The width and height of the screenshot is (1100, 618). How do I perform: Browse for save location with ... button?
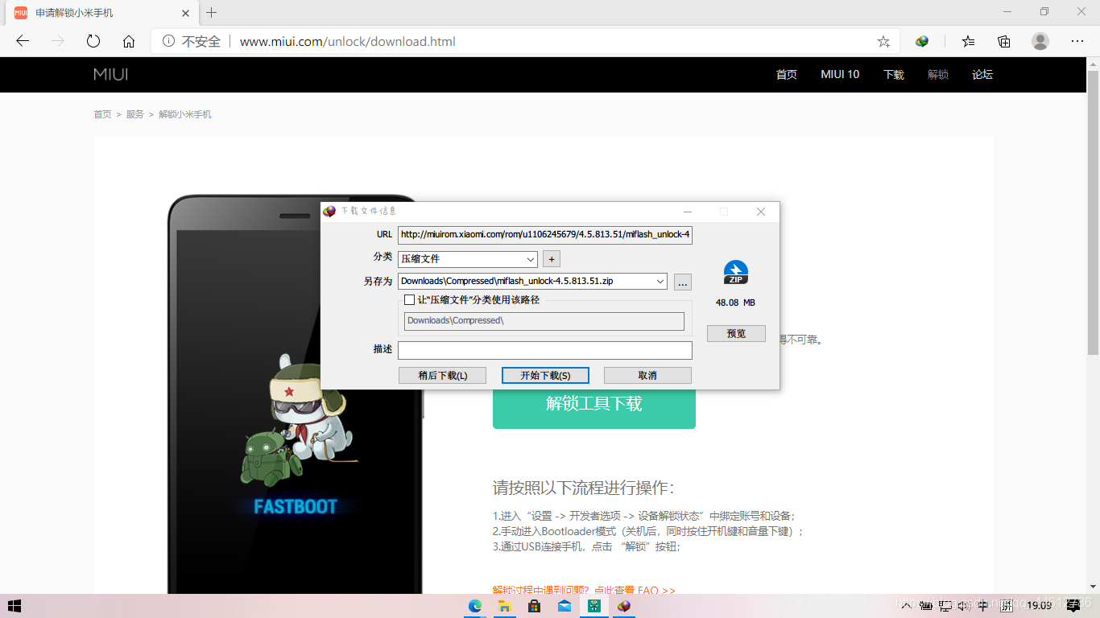[682, 282]
